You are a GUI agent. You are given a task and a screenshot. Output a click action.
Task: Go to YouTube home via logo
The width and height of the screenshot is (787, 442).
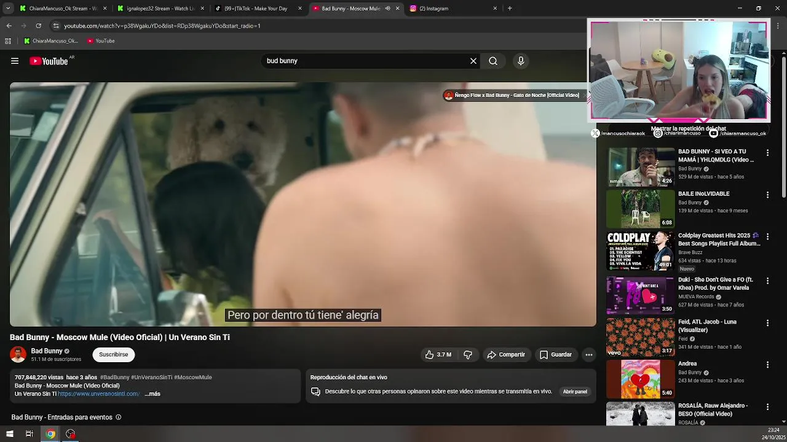click(x=49, y=61)
